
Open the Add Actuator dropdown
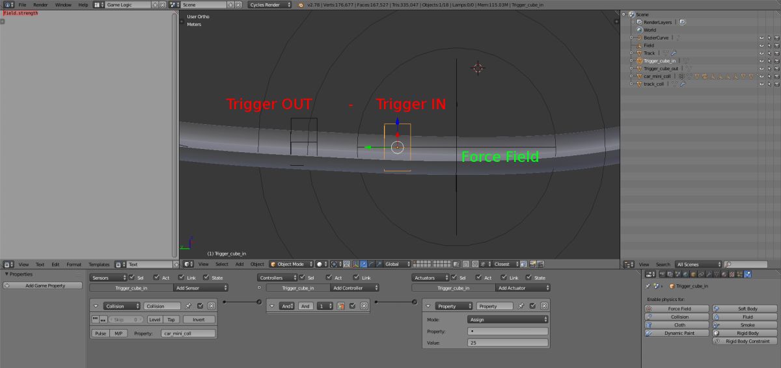point(523,287)
